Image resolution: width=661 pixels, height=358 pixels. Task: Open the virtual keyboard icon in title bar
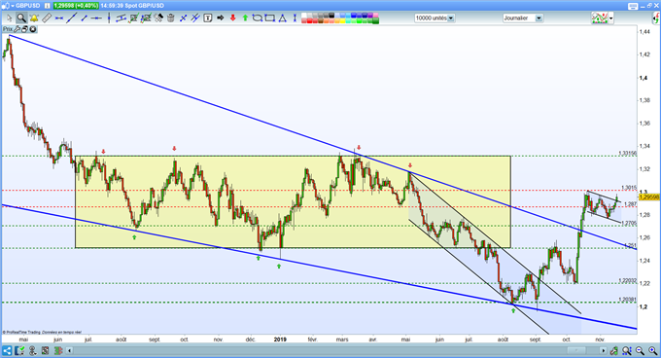pyautogui.click(x=633, y=6)
